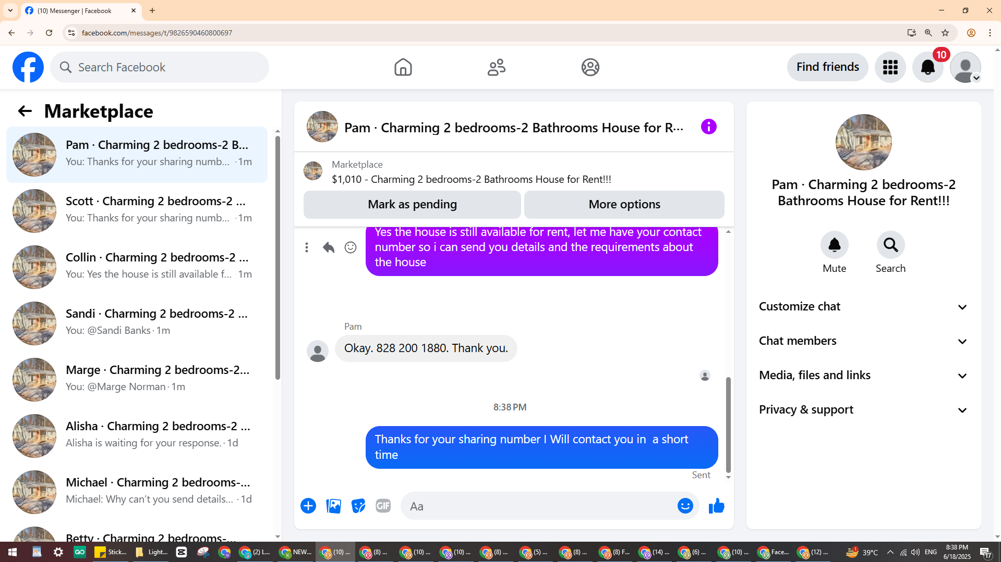Open the site information icon in the address bar

[x=71, y=33]
